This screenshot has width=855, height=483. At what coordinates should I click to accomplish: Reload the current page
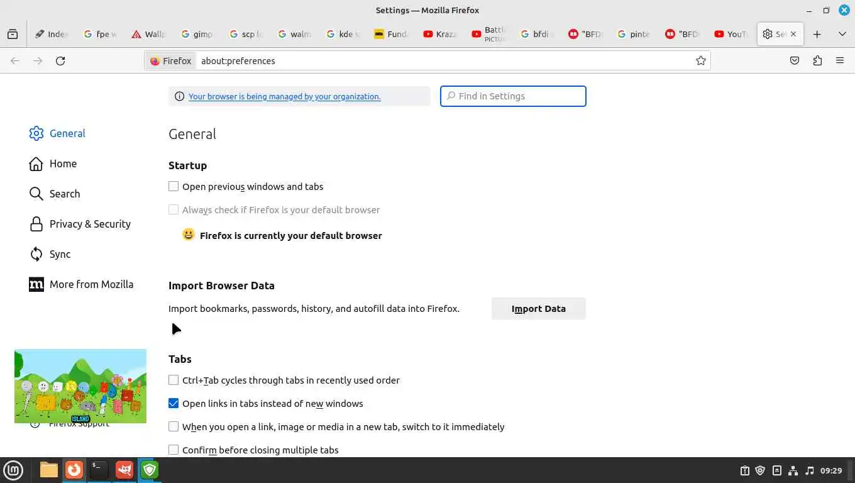60,61
